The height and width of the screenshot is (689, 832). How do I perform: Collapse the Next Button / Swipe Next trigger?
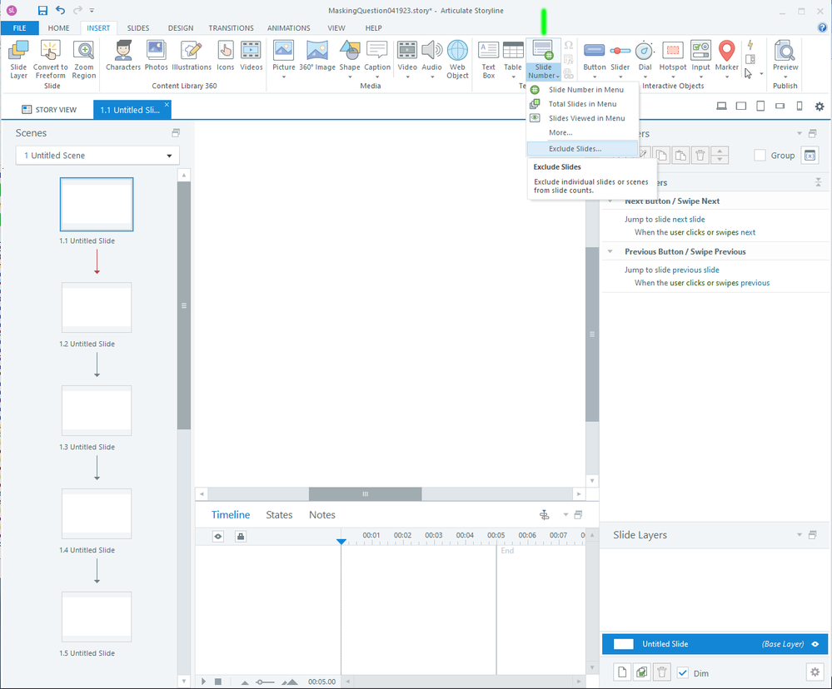point(610,201)
